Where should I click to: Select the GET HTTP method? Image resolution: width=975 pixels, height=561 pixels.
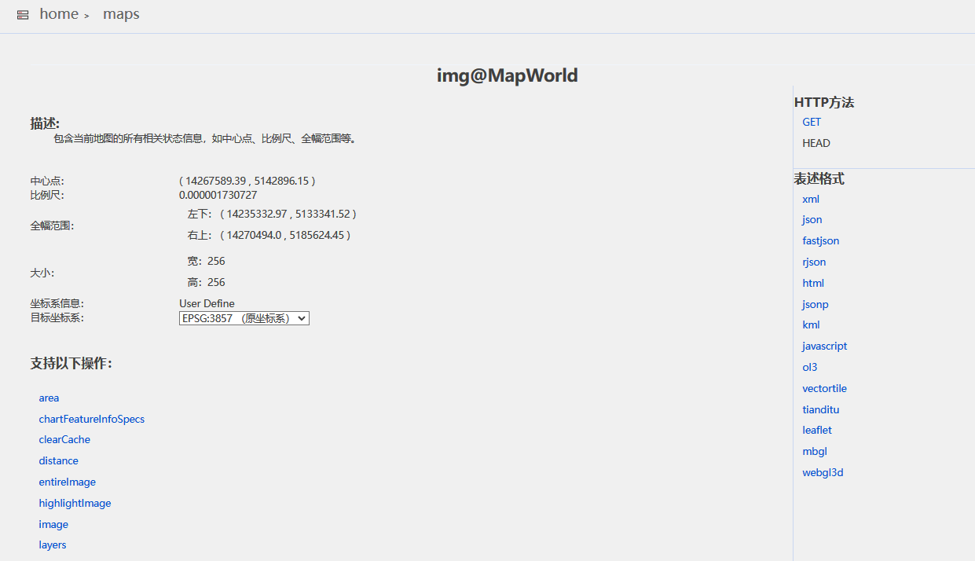pos(812,122)
